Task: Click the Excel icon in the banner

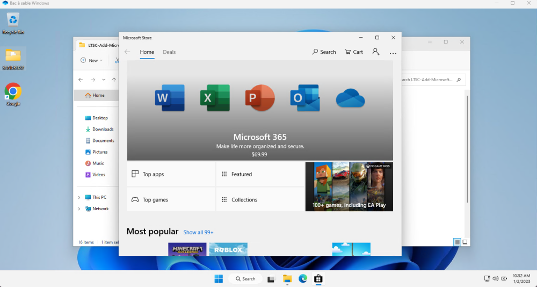Action: [x=215, y=98]
